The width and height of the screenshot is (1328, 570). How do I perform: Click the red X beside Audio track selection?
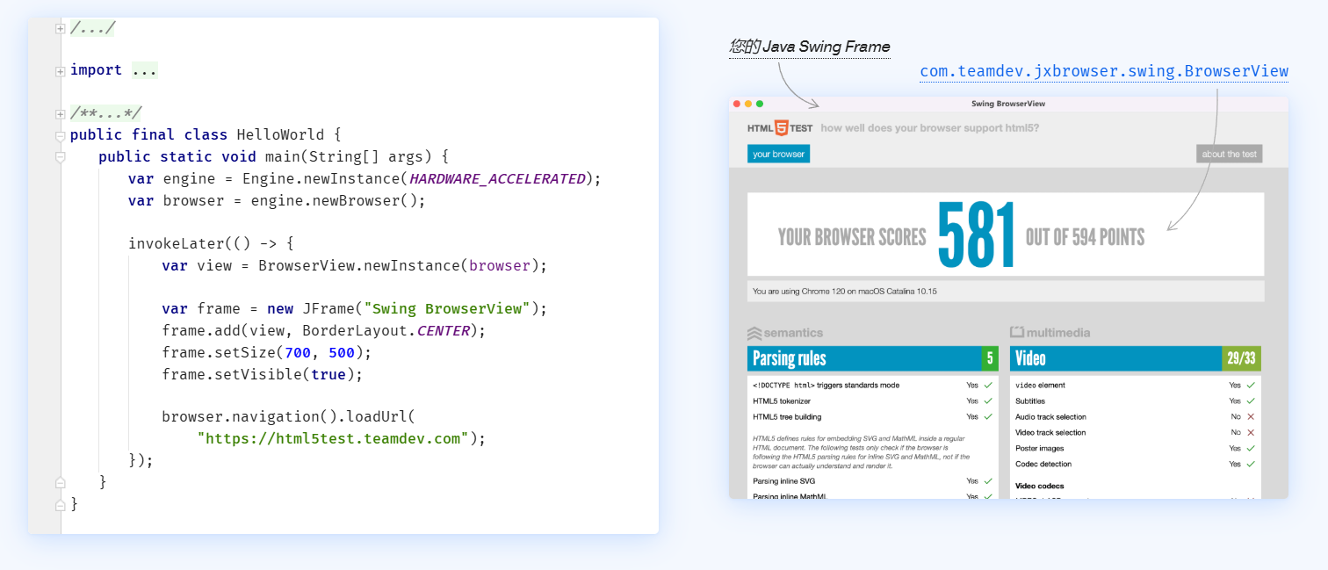(x=1251, y=417)
